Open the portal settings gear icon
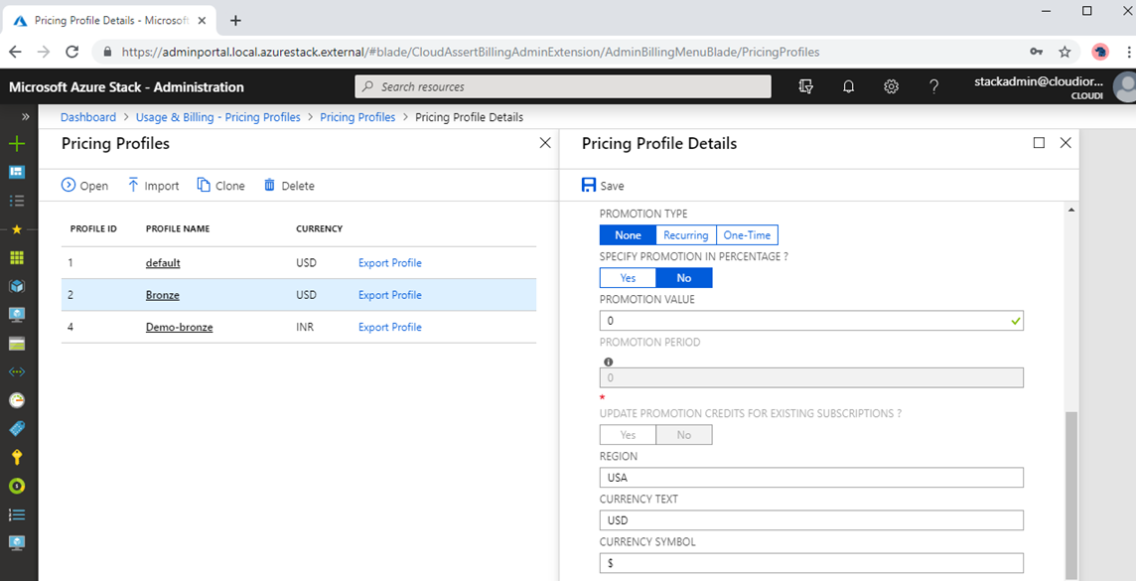Viewport: 1136px width, 581px height. tap(891, 86)
